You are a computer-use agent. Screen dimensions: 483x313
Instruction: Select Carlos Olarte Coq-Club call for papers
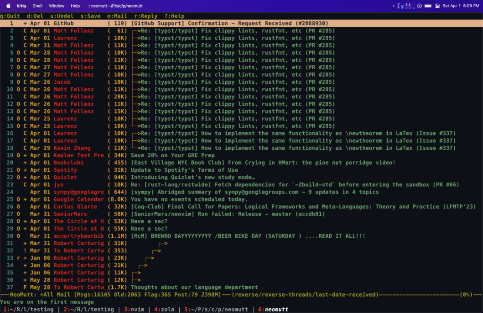click(241, 207)
